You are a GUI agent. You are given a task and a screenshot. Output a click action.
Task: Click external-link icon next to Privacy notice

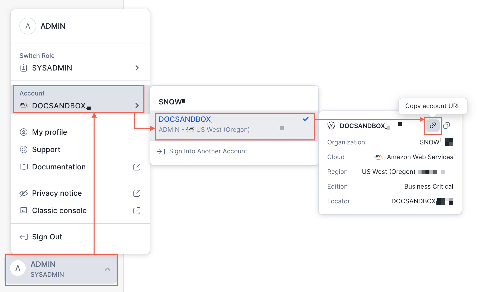(x=137, y=193)
